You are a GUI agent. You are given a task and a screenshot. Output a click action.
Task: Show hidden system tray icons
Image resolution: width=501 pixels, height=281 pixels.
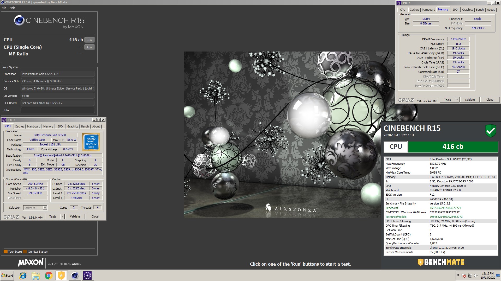click(x=458, y=275)
